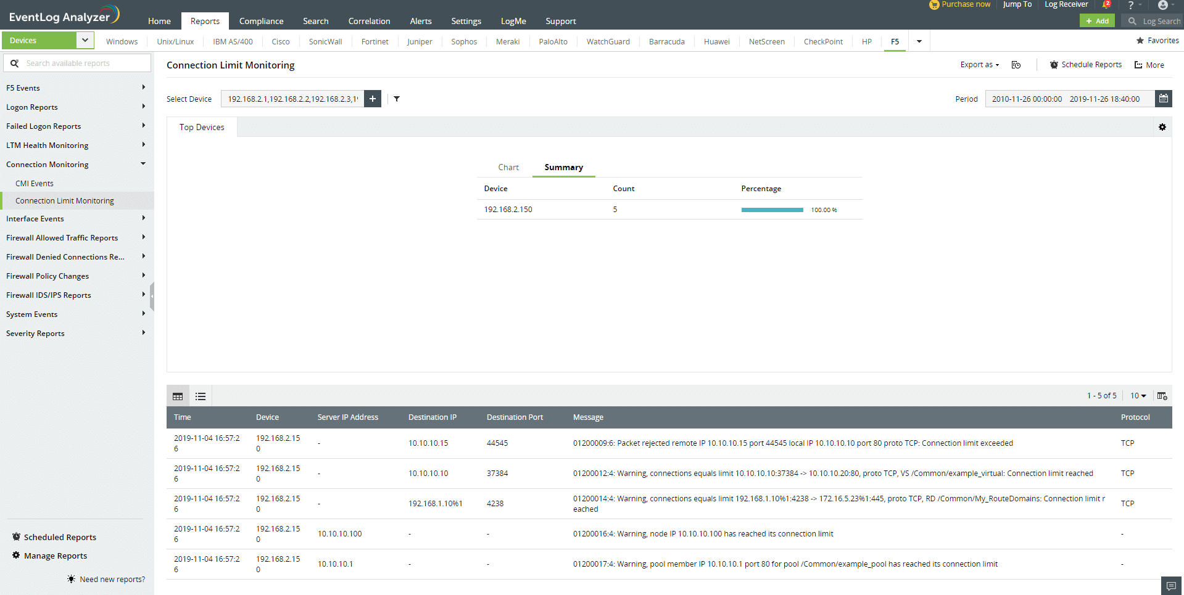Click Schedule Reports button
The width and height of the screenshot is (1184, 595).
coord(1085,65)
